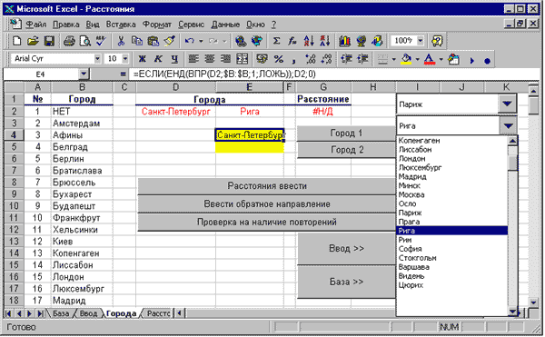This screenshot has width=545, height=337.
Task: Apply Percent style icon
Action: point(279,59)
